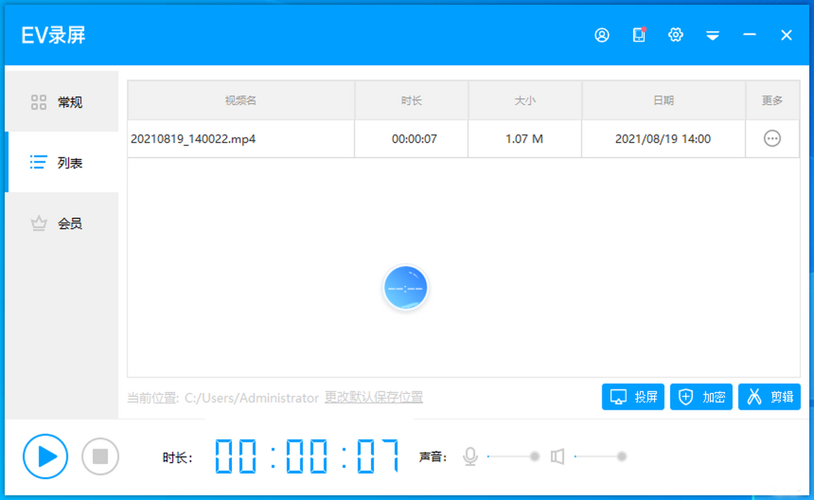Click the 更多 column header
The width and height of the screenshot is (814, 500).
[773, 100]
